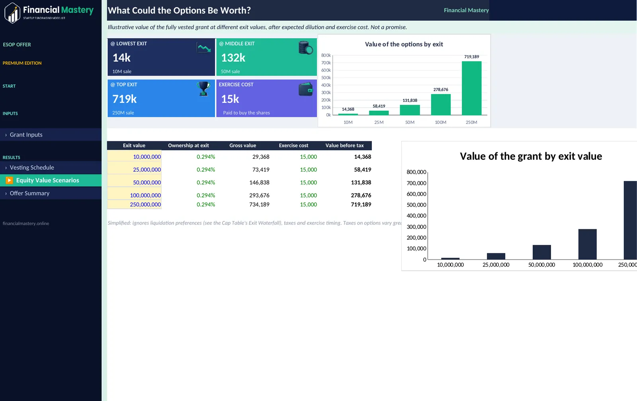Click the 278,676 bar in options chart

point(441,104)
